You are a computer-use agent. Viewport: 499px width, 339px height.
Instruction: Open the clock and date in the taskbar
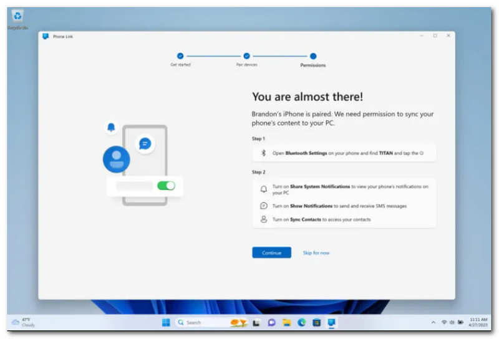point(478,322)
